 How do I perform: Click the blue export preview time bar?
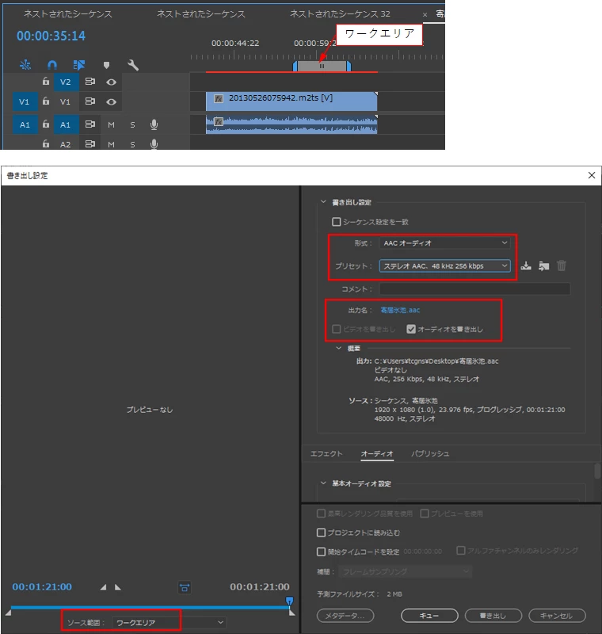[x=150, y=607]
